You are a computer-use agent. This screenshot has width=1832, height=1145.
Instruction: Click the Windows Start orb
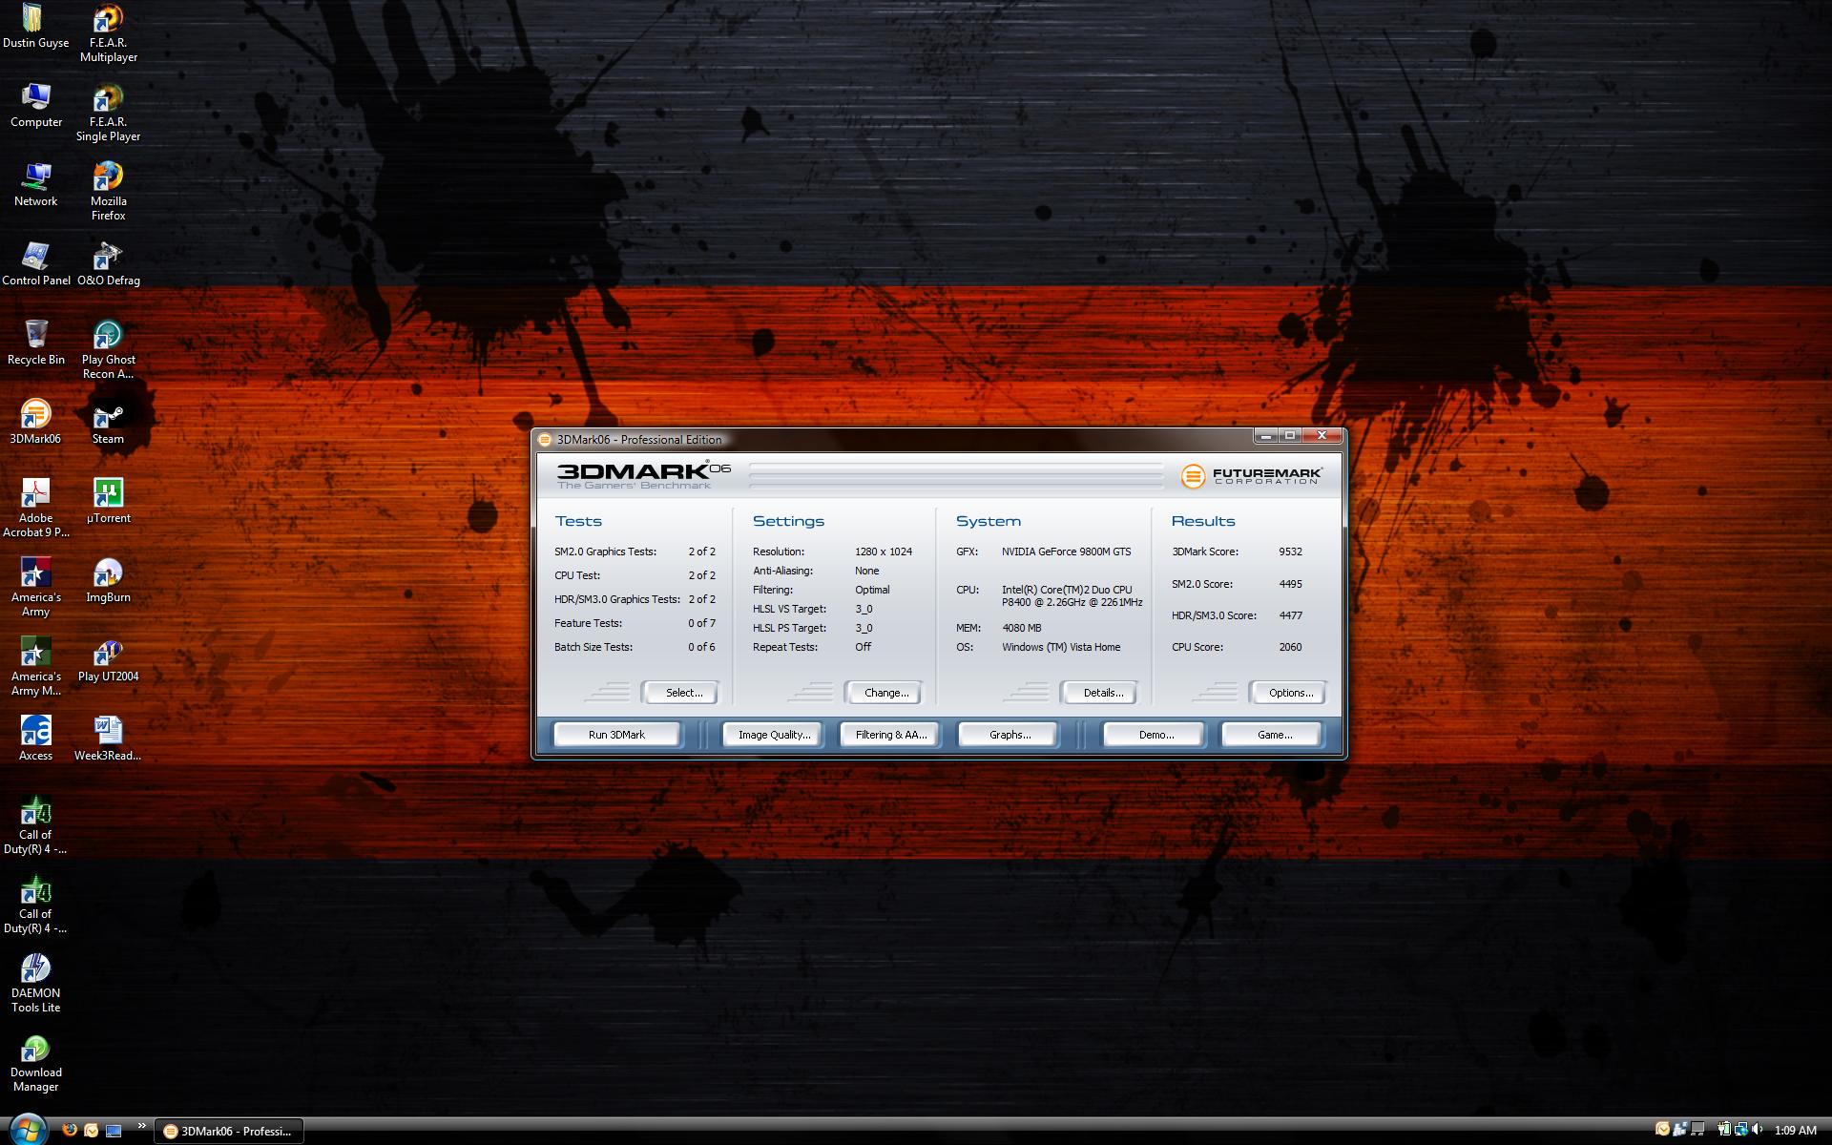(x=27, y=1130)
